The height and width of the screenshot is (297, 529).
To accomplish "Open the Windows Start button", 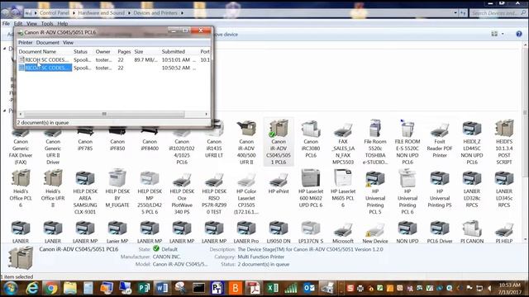I will click(11, 288).
